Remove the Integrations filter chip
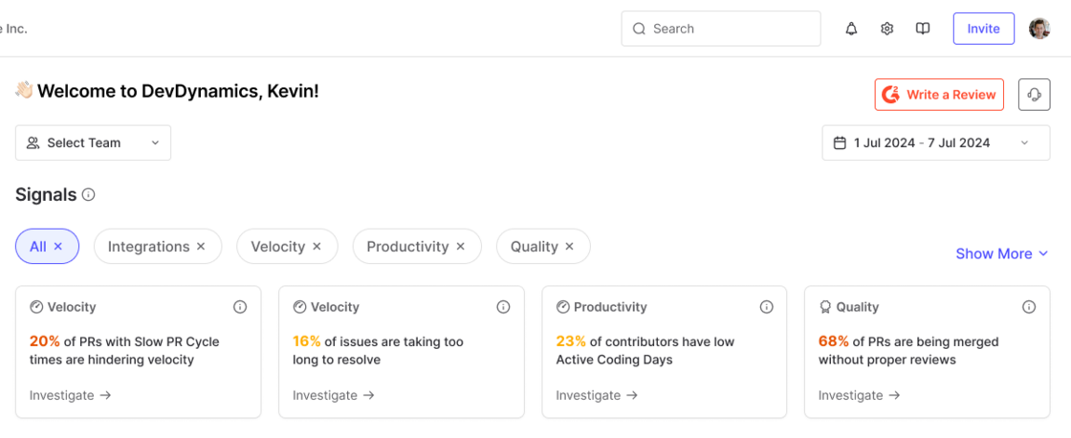 (201, 247)
